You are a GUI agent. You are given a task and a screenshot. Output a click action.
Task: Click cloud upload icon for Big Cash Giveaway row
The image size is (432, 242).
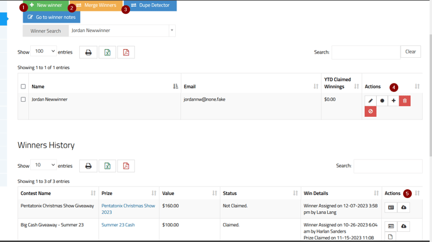pos(404,226)
